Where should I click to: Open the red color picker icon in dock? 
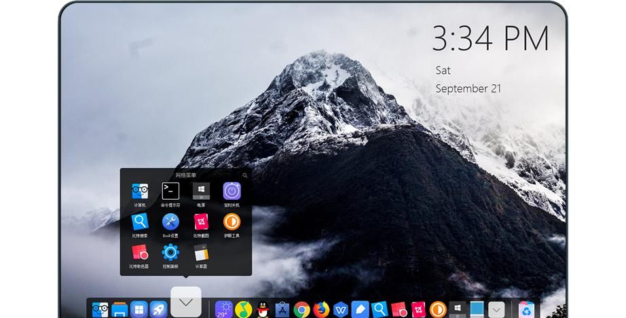pos(399,310)
